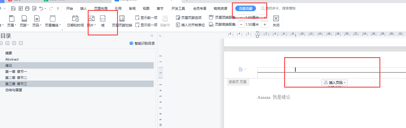Screen dimensions: 406x128
Task: Switch to the 开发工具 (Developer) tab
Action: point(178,8)
